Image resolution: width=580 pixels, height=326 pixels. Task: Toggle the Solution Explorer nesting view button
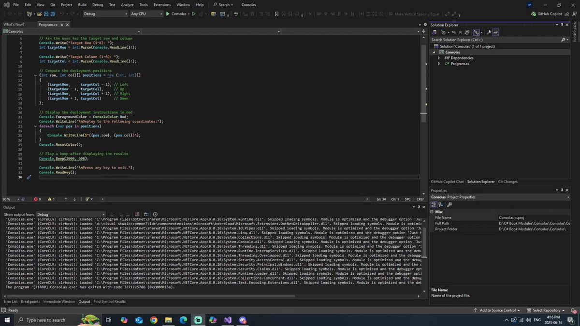[477, 32]
